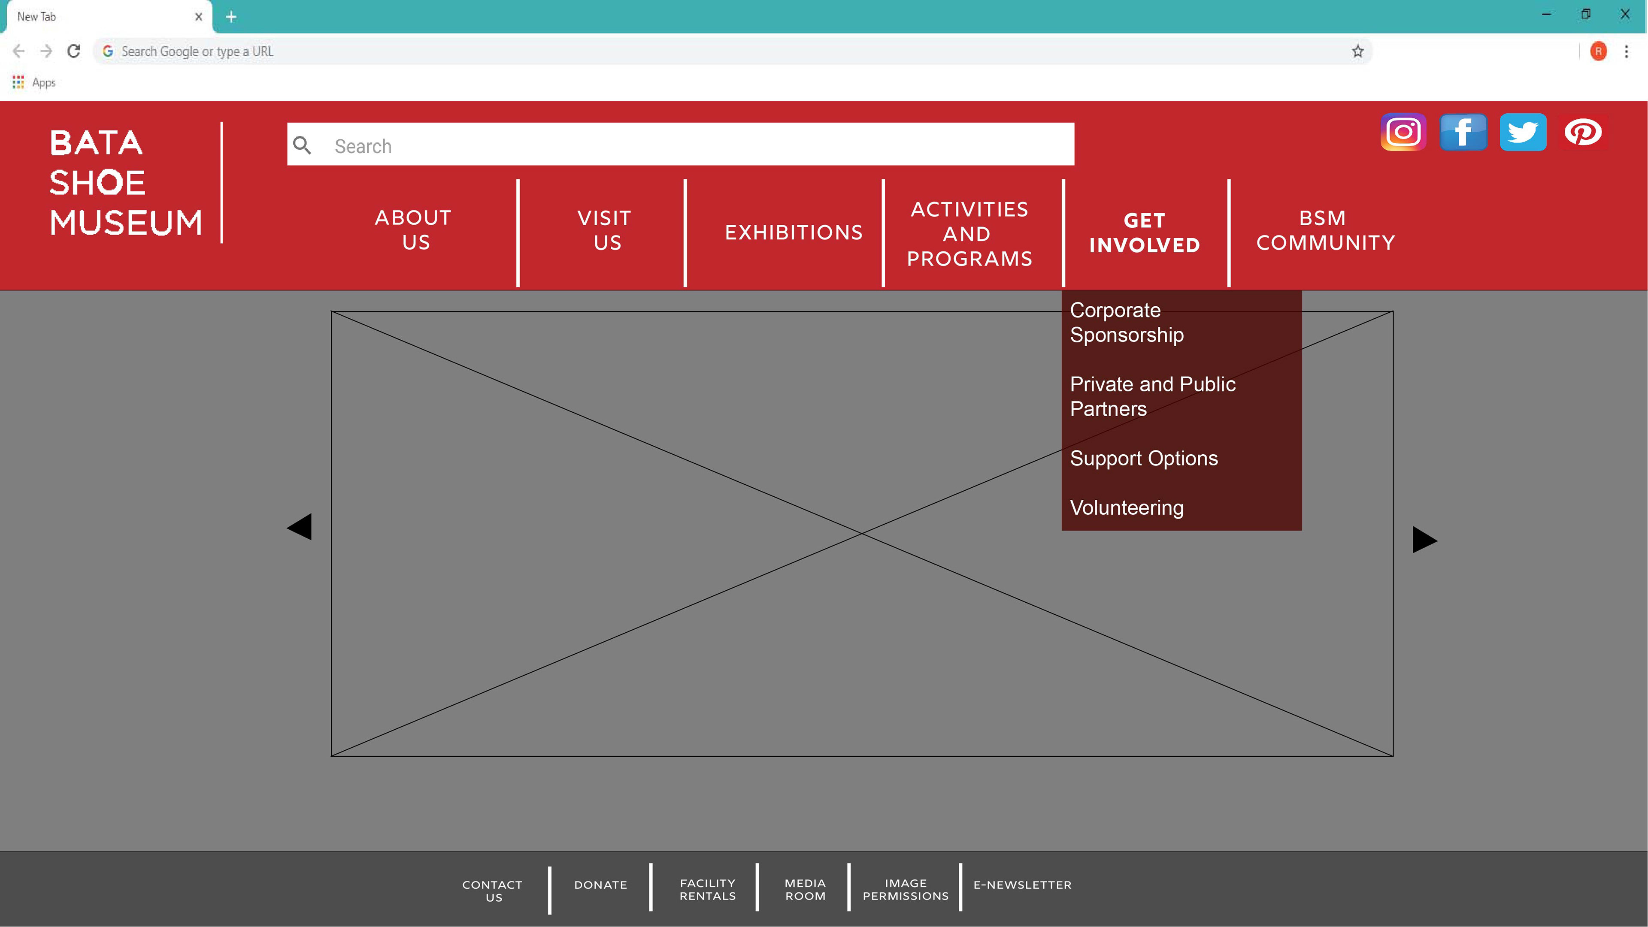Select Corporate Sponsorship from the dropdown
The image size is (1648, 927).
pyautogui.click(x=1127, y=322)
